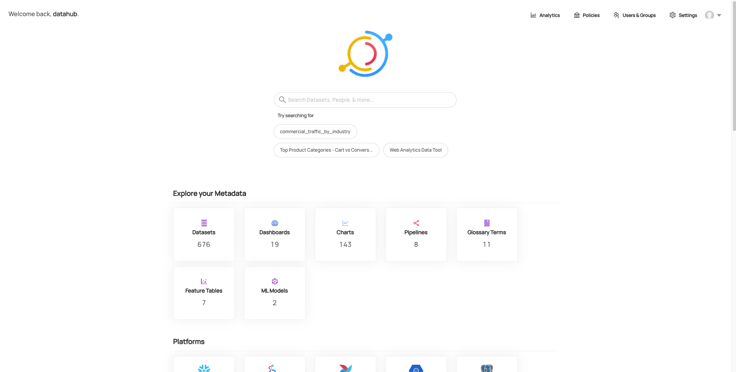The image size is (736, 372).
Task: Click the Try searching for label
Action: click(296, 116)
